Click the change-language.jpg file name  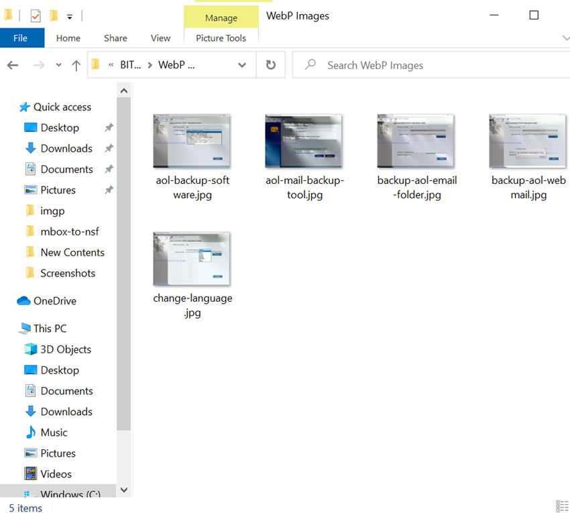click(192, 305)
